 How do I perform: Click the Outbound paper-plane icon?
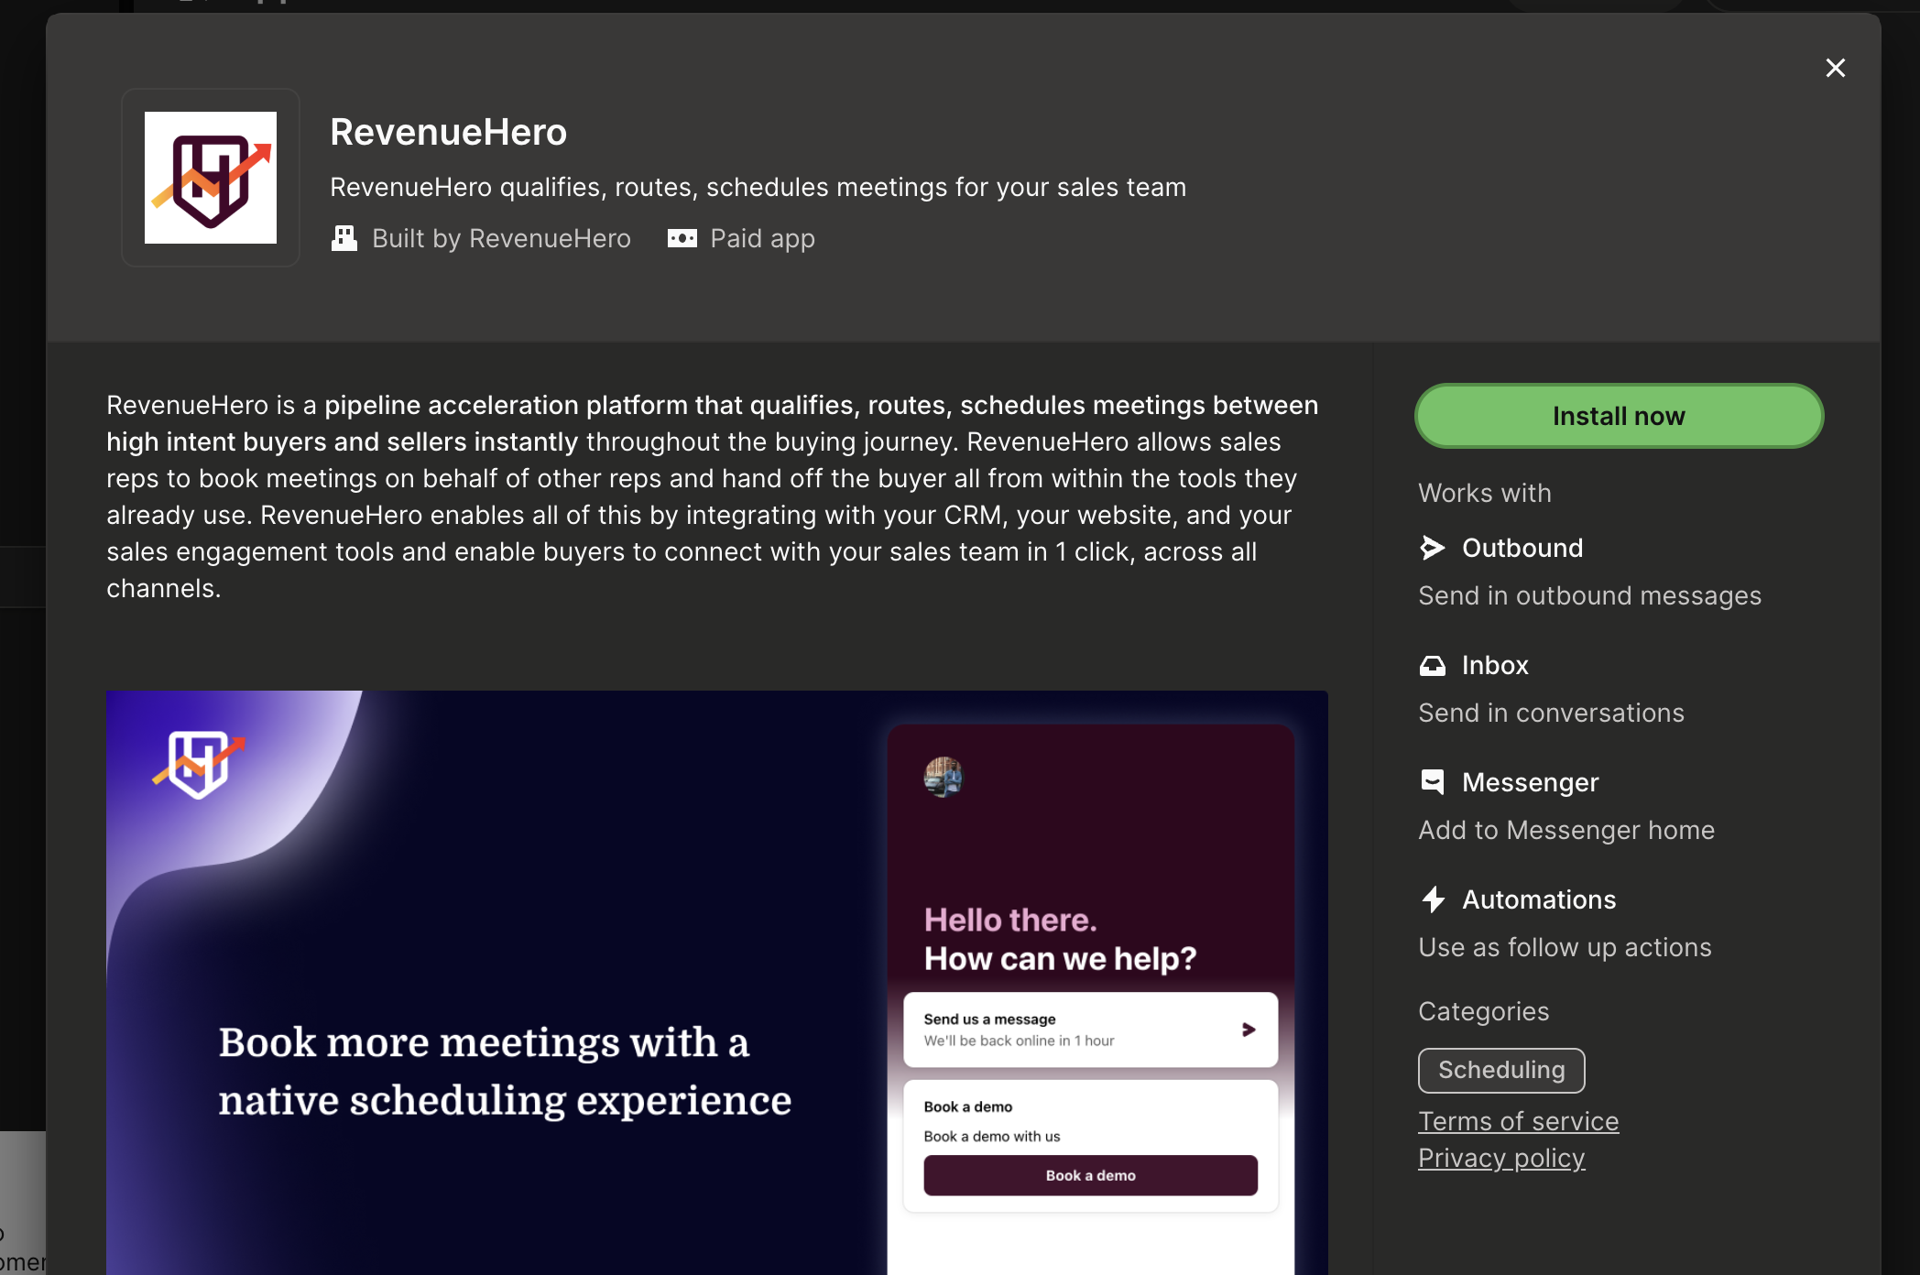[x=1433, y=548]
